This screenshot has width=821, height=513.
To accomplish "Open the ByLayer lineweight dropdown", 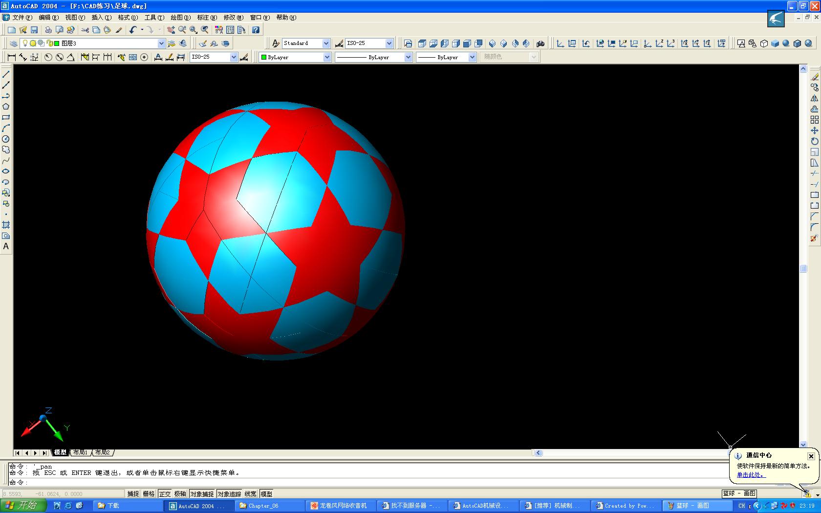I will pyautogui.click(x=472, y=57).
